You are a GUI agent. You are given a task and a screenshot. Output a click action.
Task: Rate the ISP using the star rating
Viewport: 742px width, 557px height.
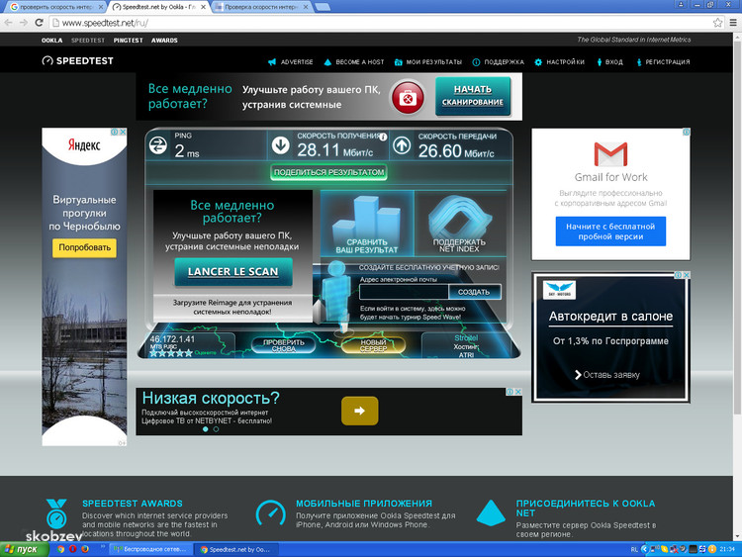click(x=169, y=353)
